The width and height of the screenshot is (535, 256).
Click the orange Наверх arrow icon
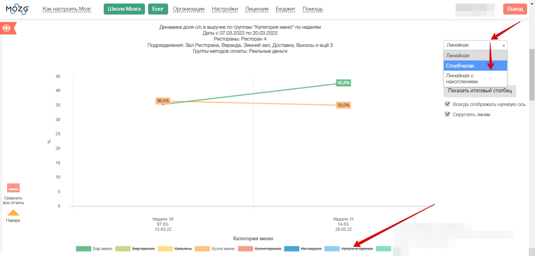[13, 213]
